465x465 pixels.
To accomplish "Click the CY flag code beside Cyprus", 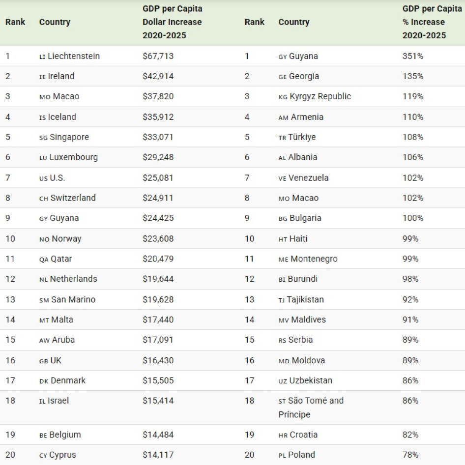I will click(43, 455).
